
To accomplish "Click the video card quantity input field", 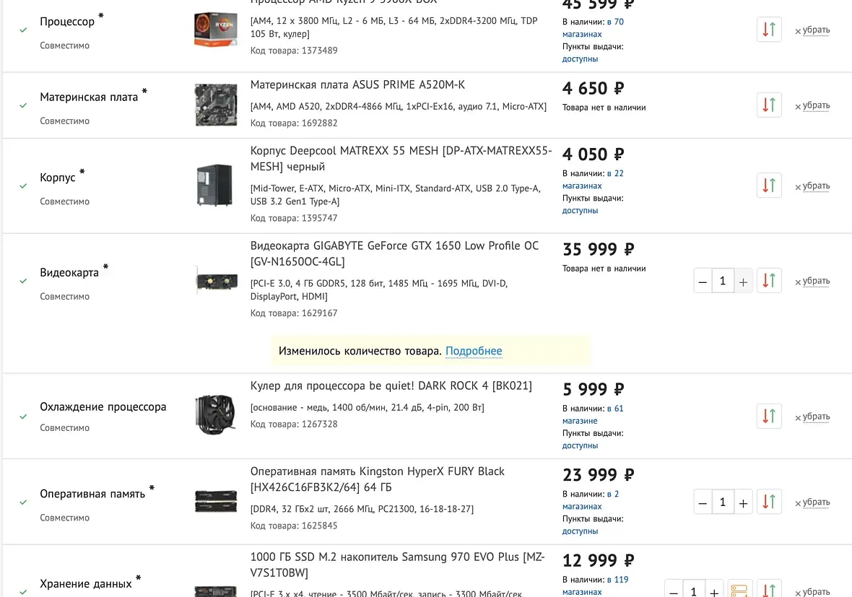I will click(x=723, y=281).
